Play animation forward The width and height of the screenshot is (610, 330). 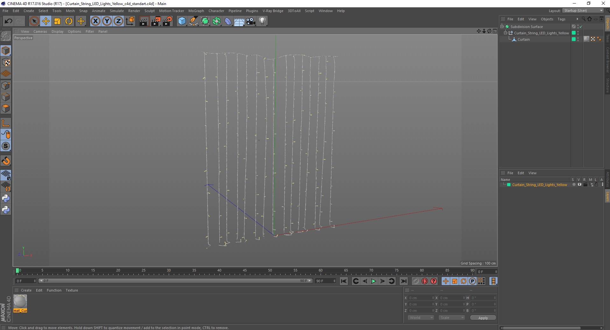(373, 281)
